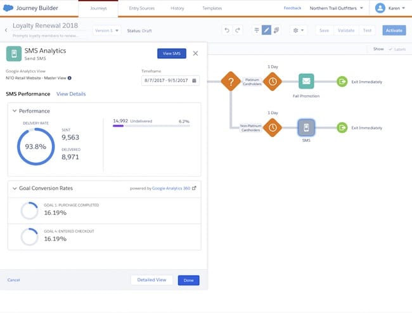Switch to the Entry Sources tab
This screenshot has height=313, width=412.
pos(141,8)
